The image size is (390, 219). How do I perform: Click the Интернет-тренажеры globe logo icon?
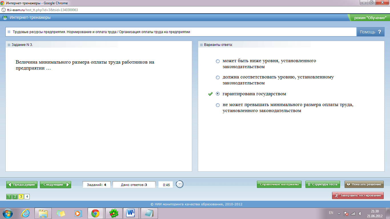coord(5,18)
